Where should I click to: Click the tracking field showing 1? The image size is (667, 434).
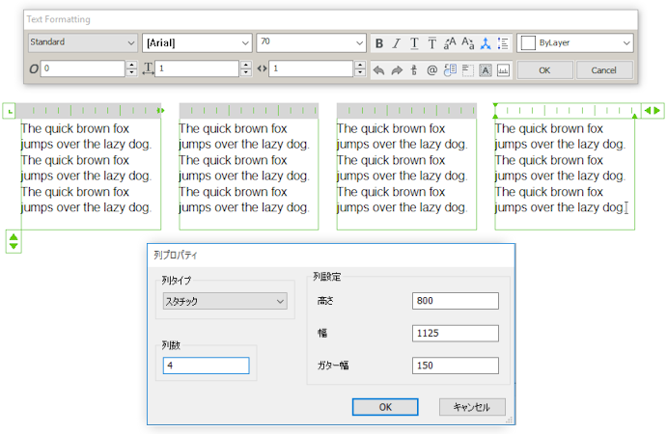311,68
